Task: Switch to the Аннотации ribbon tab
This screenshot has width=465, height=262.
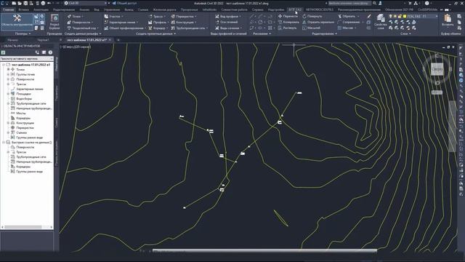Action: coord(41,9)
